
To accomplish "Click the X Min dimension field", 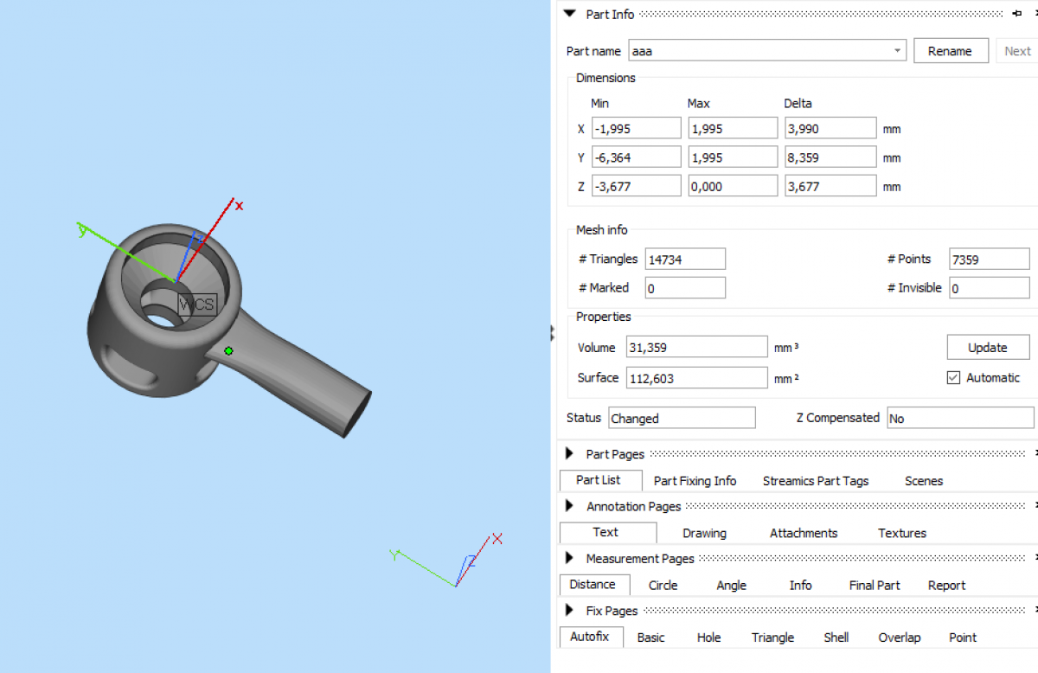I will pyautogui.click(x=637, y=129).
